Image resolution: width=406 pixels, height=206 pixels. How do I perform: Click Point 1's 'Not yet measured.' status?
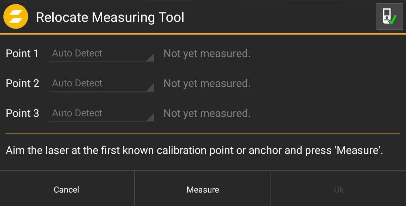click(x=207, y=53)
